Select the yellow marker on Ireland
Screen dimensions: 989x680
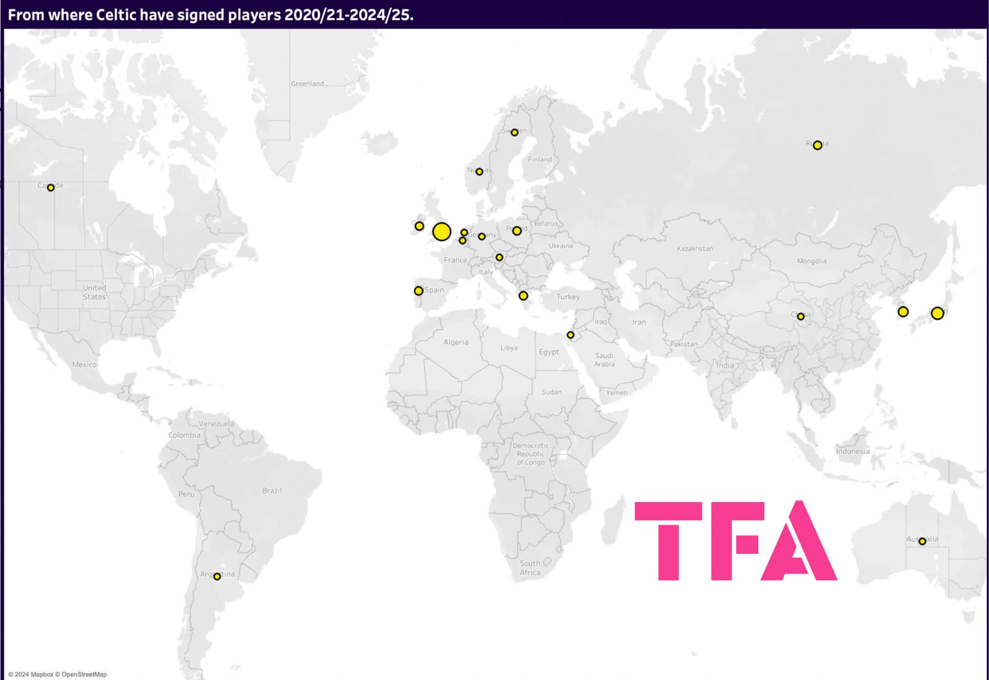click(x=419, y=226)
